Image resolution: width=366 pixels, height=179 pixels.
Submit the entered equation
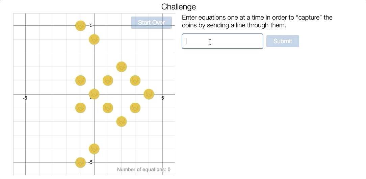pyautogui.click(x=283, y=41)
